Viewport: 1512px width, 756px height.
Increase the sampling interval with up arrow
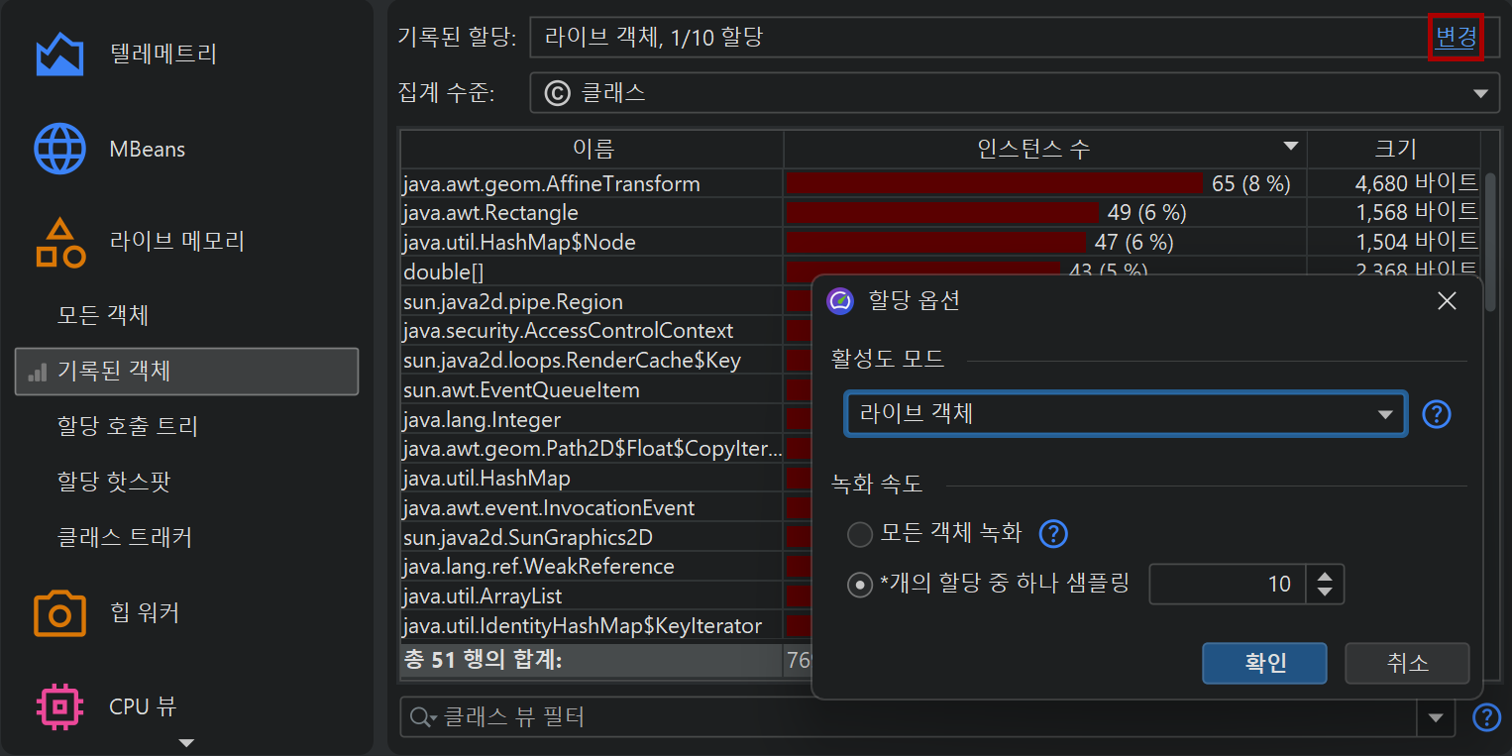pyautogui.click(x=1325, y=576)
